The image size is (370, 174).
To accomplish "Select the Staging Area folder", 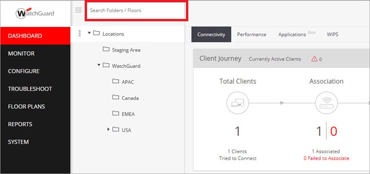I will 126,50.
